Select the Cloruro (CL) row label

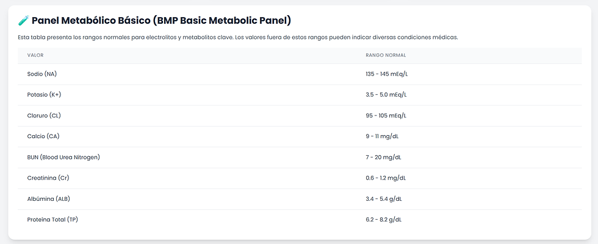(x=44, y=116)
